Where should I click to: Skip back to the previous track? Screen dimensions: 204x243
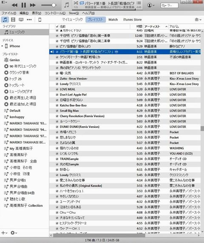(14, 5)
